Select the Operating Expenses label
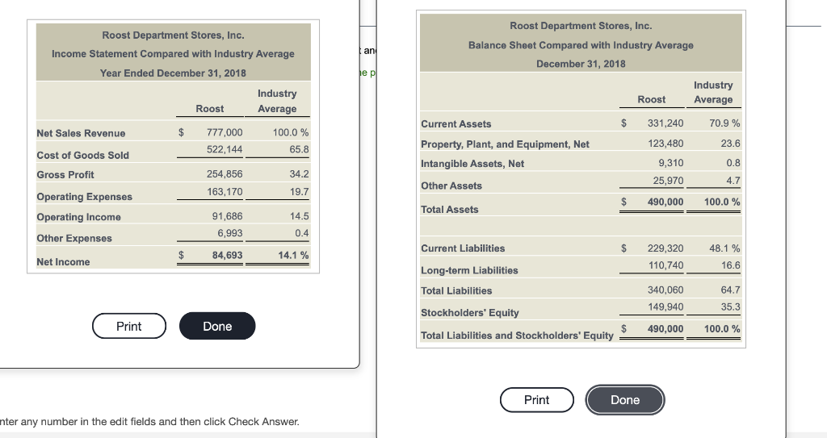Viewport: 827px width, 438px height. click(84, 197)
